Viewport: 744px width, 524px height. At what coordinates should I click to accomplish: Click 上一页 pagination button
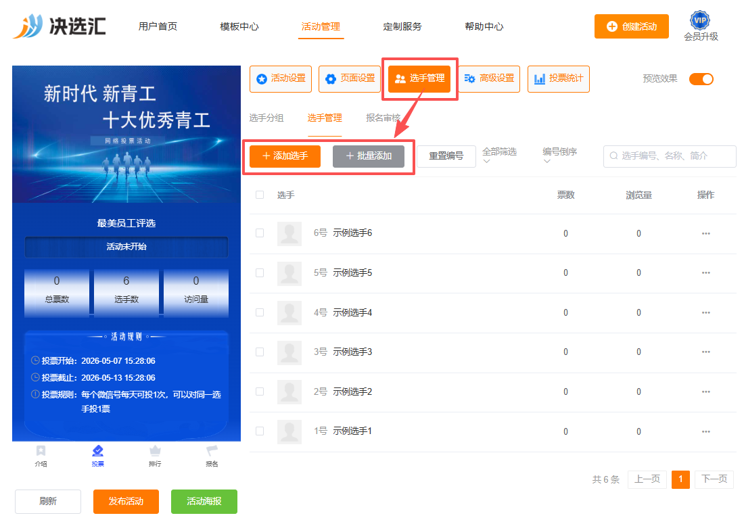[647, 479]
